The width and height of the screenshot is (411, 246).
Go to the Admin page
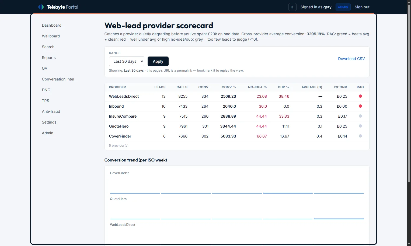pyautogui.click(x=48, y=133)
